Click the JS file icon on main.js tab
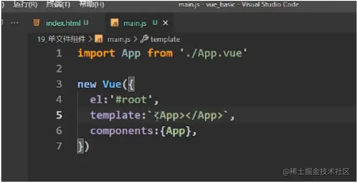 coord(115,23)
